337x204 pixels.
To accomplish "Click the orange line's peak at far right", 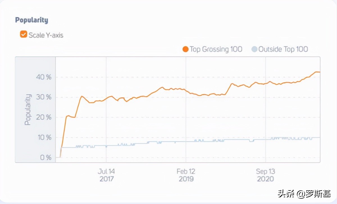I will [317, 72].
